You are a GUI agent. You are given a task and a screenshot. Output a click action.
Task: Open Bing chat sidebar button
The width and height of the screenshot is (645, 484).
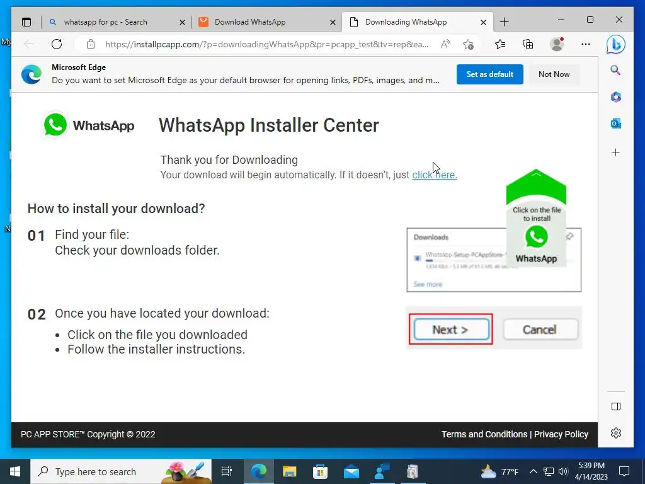[616, 44]
